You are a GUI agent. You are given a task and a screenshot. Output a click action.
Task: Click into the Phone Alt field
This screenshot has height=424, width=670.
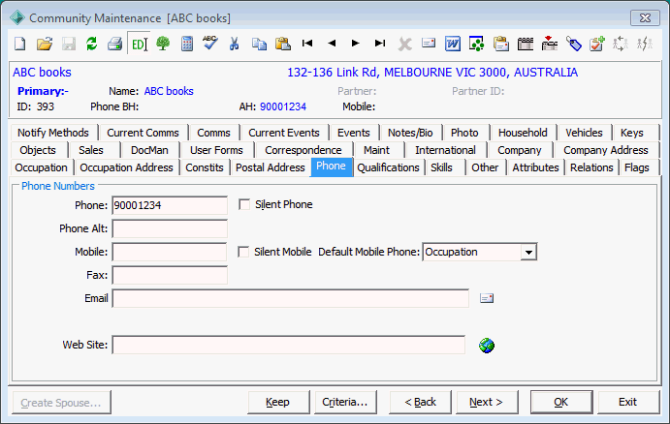point(170,228)
